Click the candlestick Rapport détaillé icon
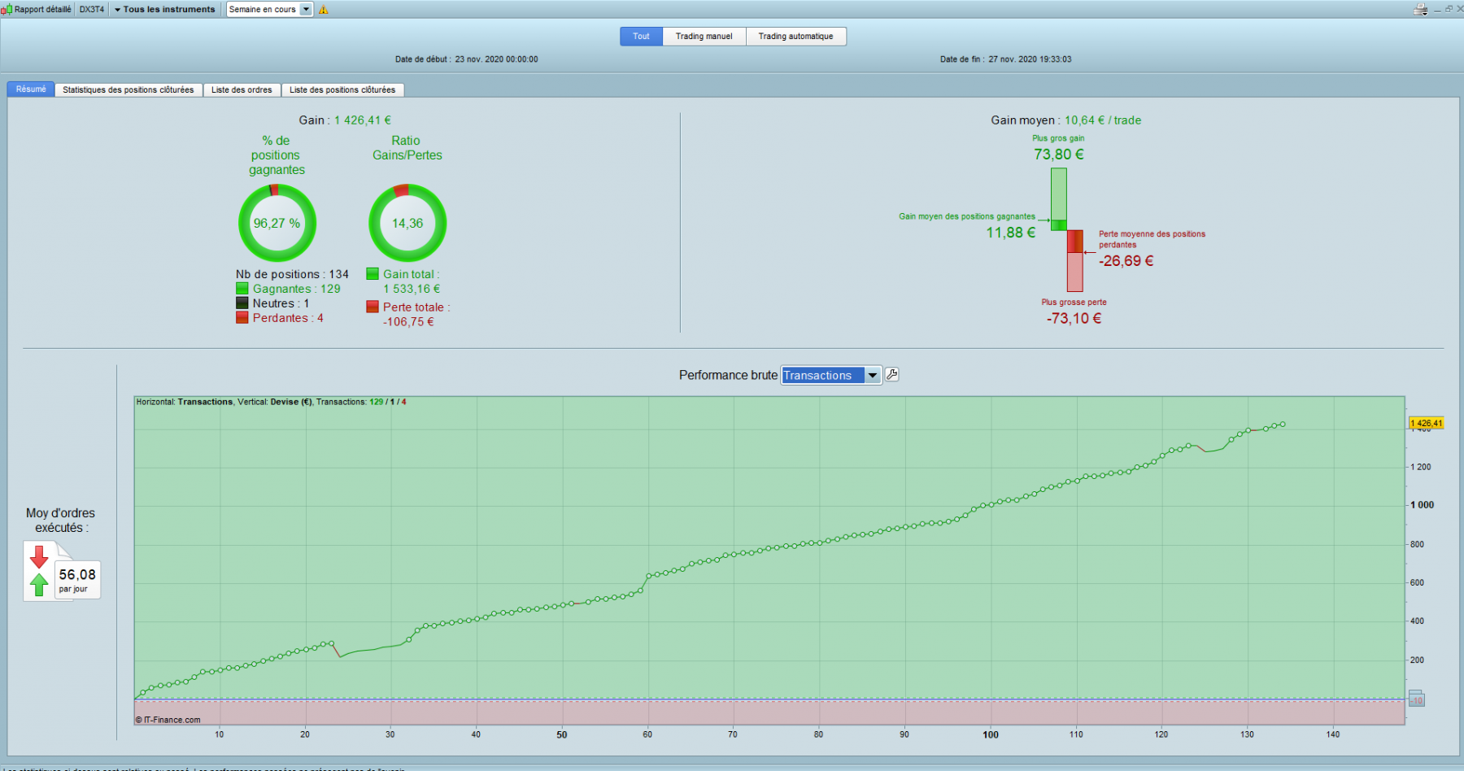Viewport: 1464px width, 771px height. [x=7, y=10]
